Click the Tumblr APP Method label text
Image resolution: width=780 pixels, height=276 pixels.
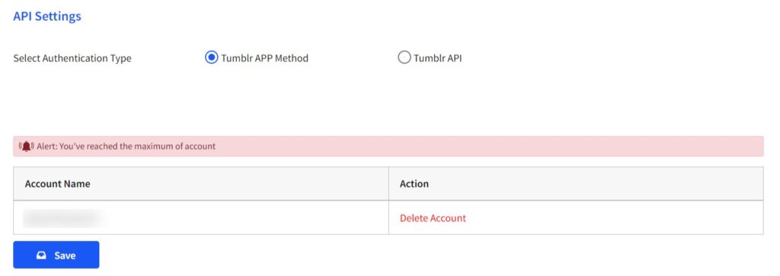pyautogui.click(x=264, y=58)
